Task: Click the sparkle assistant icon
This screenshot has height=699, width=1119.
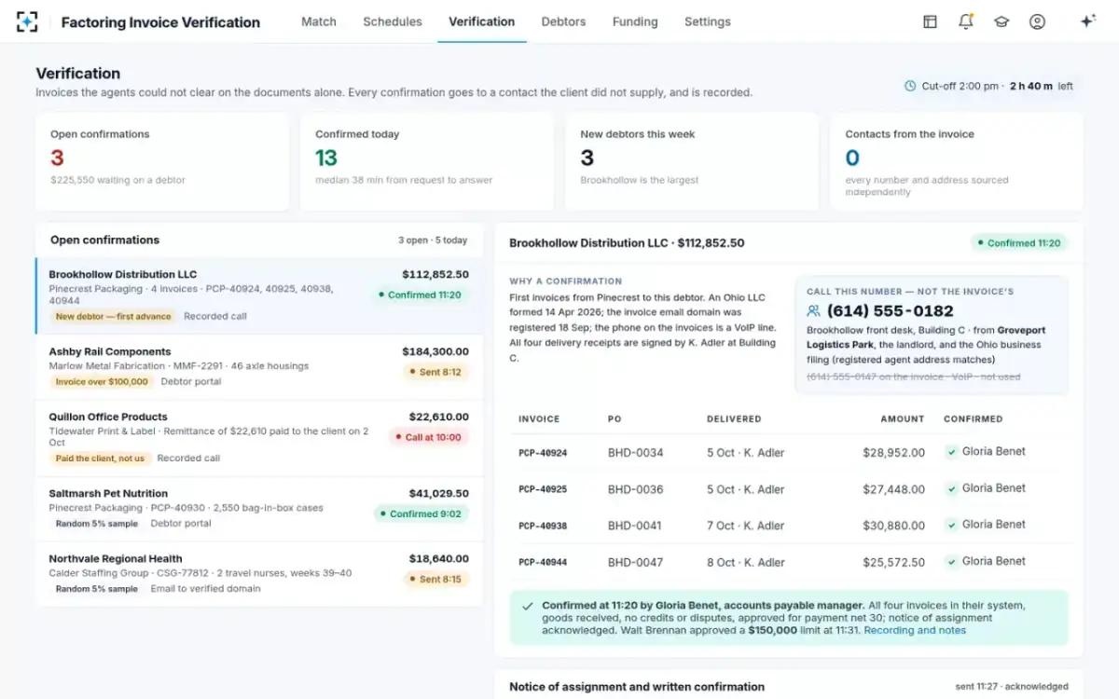Action: [1087, 21]
